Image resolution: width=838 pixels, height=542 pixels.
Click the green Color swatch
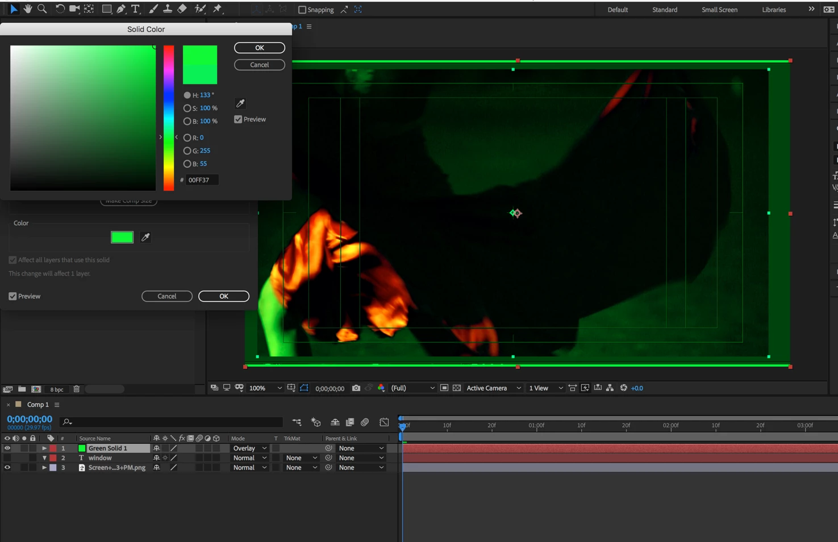point(122,237)
